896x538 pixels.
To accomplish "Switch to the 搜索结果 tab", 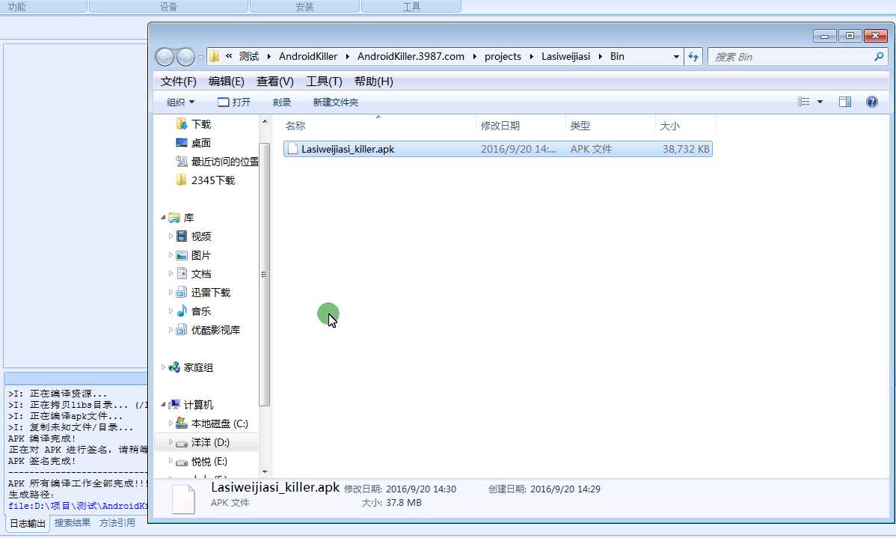I will (x=73, y=522).
